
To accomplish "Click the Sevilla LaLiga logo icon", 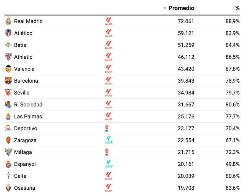I will pyautogui.click(x=109, y=93).
